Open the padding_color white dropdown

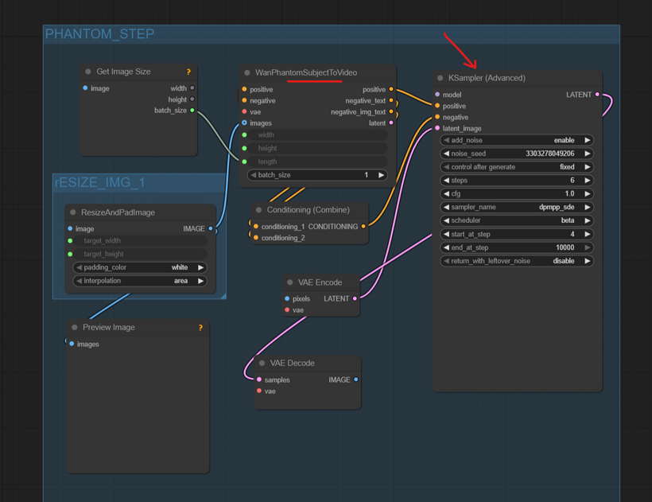140,267
